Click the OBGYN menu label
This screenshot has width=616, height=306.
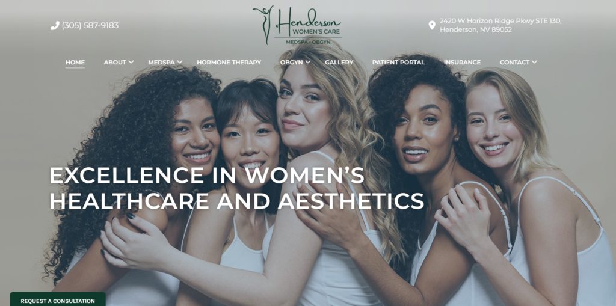click(292, 62)
